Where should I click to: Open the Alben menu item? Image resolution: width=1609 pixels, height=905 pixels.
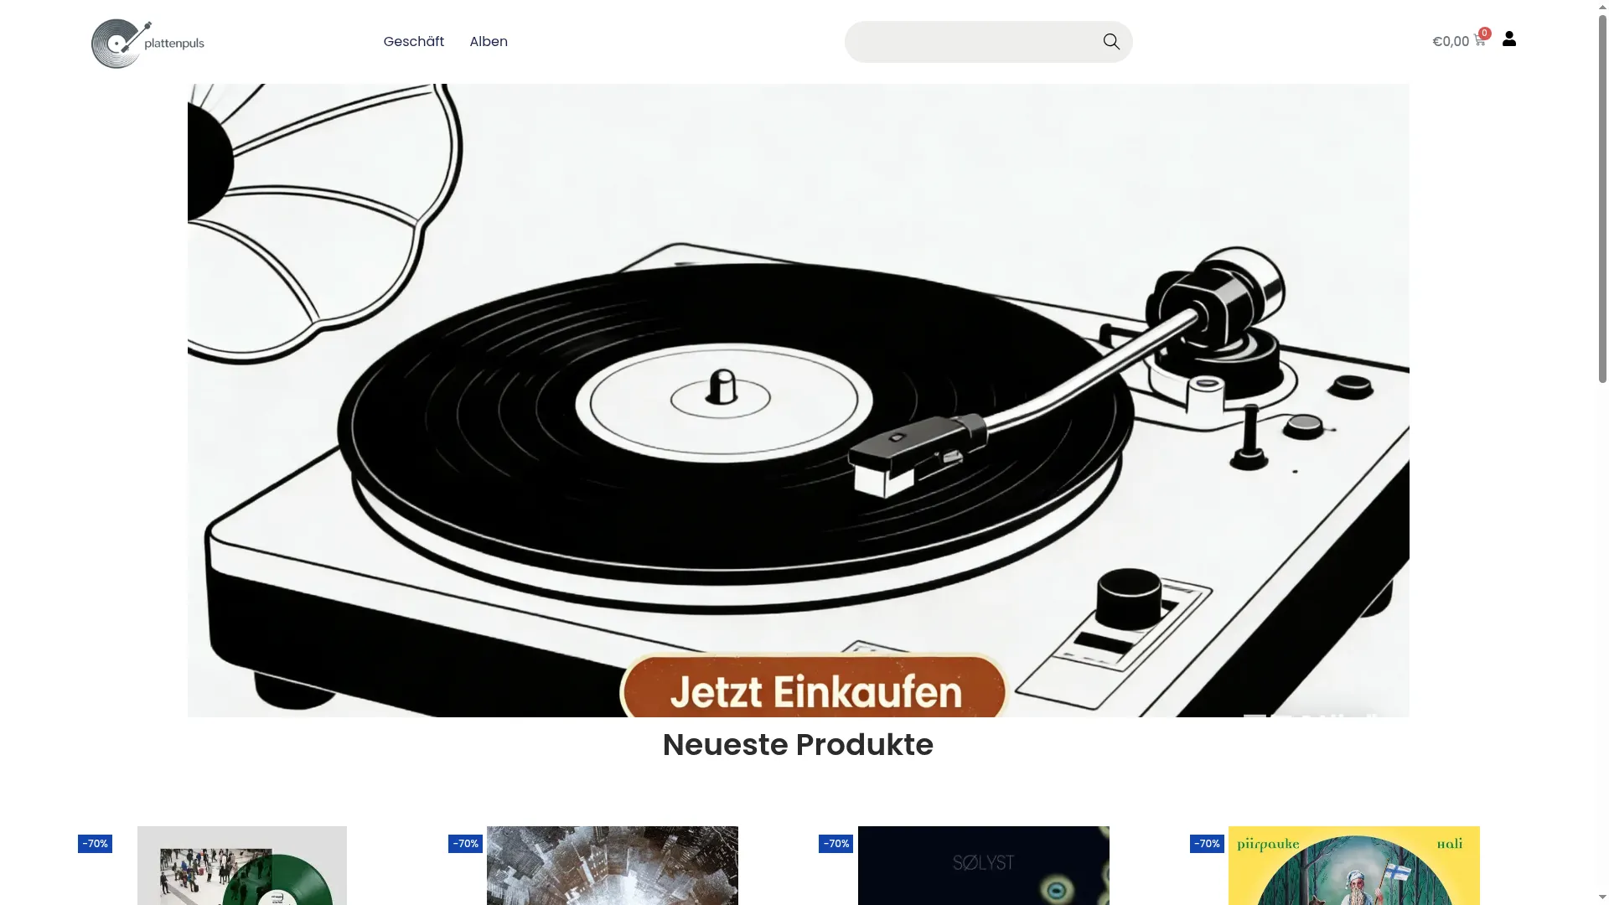[x=489, y=42]
